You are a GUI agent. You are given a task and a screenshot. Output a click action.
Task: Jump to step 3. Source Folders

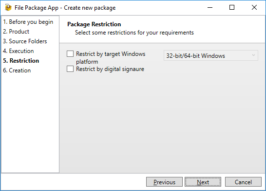point(25,41)
